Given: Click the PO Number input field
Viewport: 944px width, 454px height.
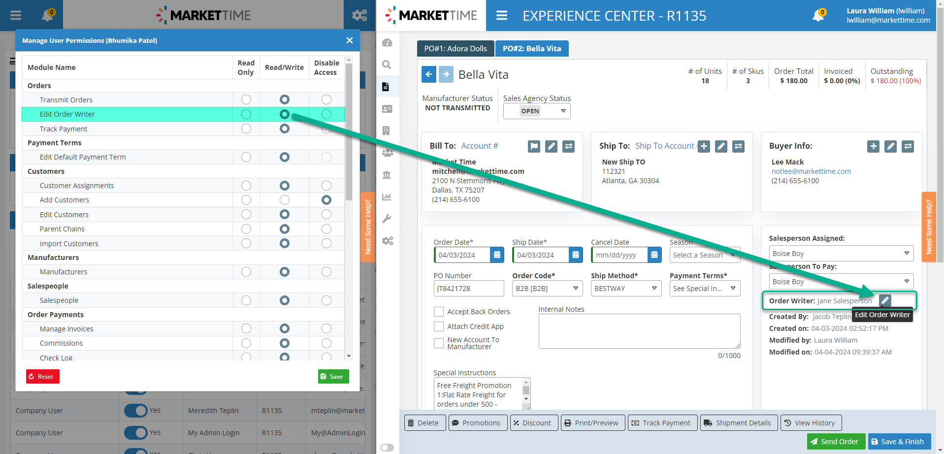Looking at the screenshot, I should (x=468, y=289).
